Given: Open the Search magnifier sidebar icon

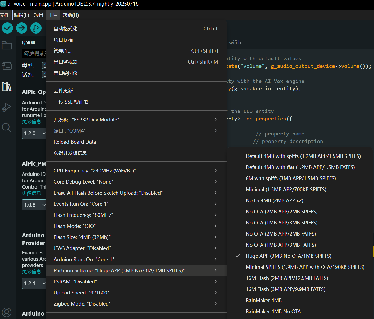Looking at the screenshot, I should pos(7,128).
